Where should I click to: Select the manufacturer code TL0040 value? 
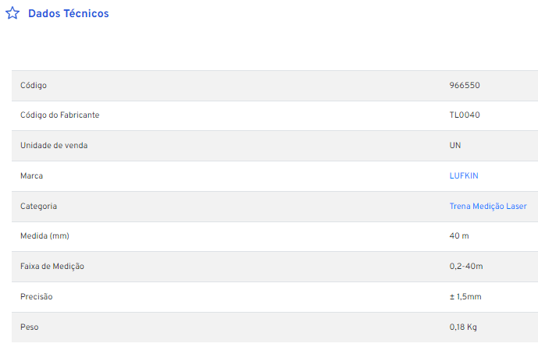tap(465, 115)
